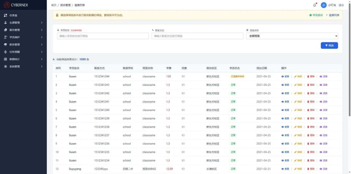Expand 报名管理 sidebar chevron
The width and height of the screenshot is (351, 174).
42,30
